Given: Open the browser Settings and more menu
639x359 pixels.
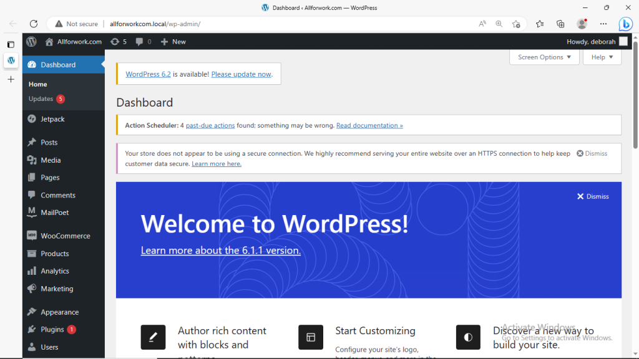Looking at the screenshot, I should (603, 24).
